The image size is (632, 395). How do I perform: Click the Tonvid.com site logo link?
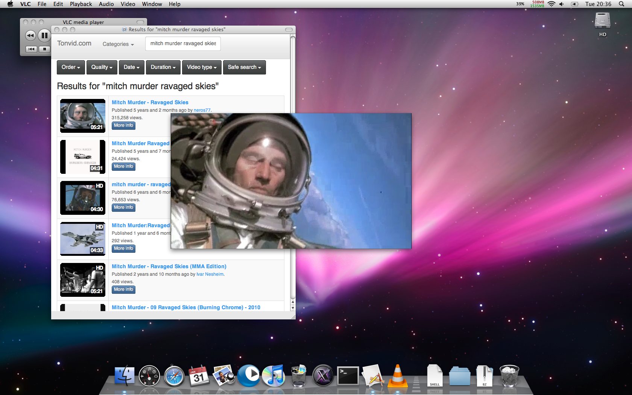74,43
